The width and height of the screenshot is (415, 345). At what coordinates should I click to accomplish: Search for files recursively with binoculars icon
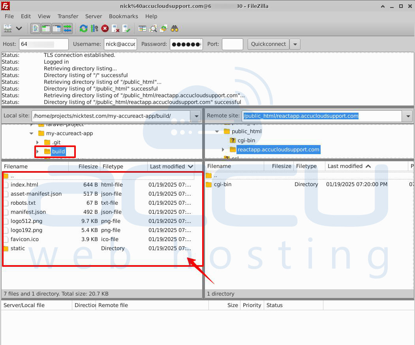pos(175,28)
